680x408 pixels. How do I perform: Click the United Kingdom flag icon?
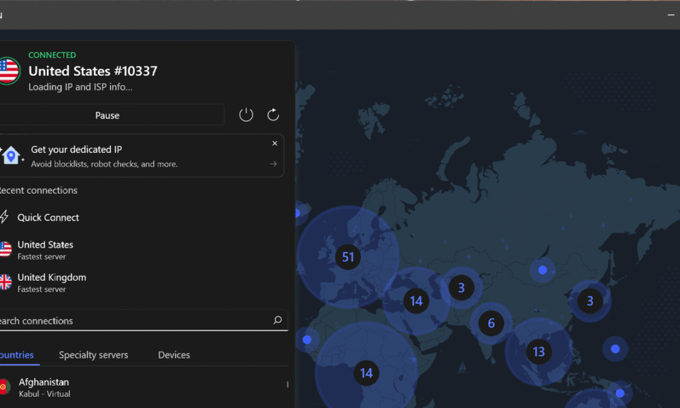(5, 282)
